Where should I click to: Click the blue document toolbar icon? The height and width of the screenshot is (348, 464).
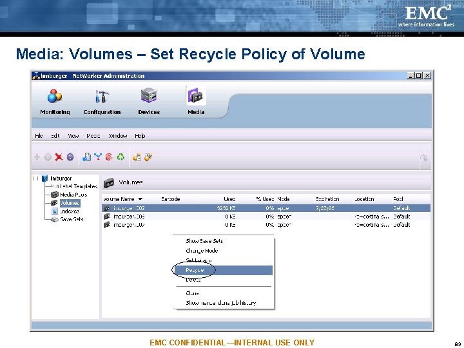[x=87, y=157]
